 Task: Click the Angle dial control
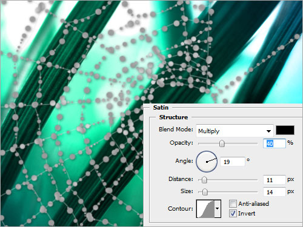point(207,162)
